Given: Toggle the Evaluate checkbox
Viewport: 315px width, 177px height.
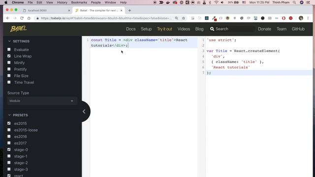Looking at the screenshot, I should pyautogui.click(x=9, y=49).
